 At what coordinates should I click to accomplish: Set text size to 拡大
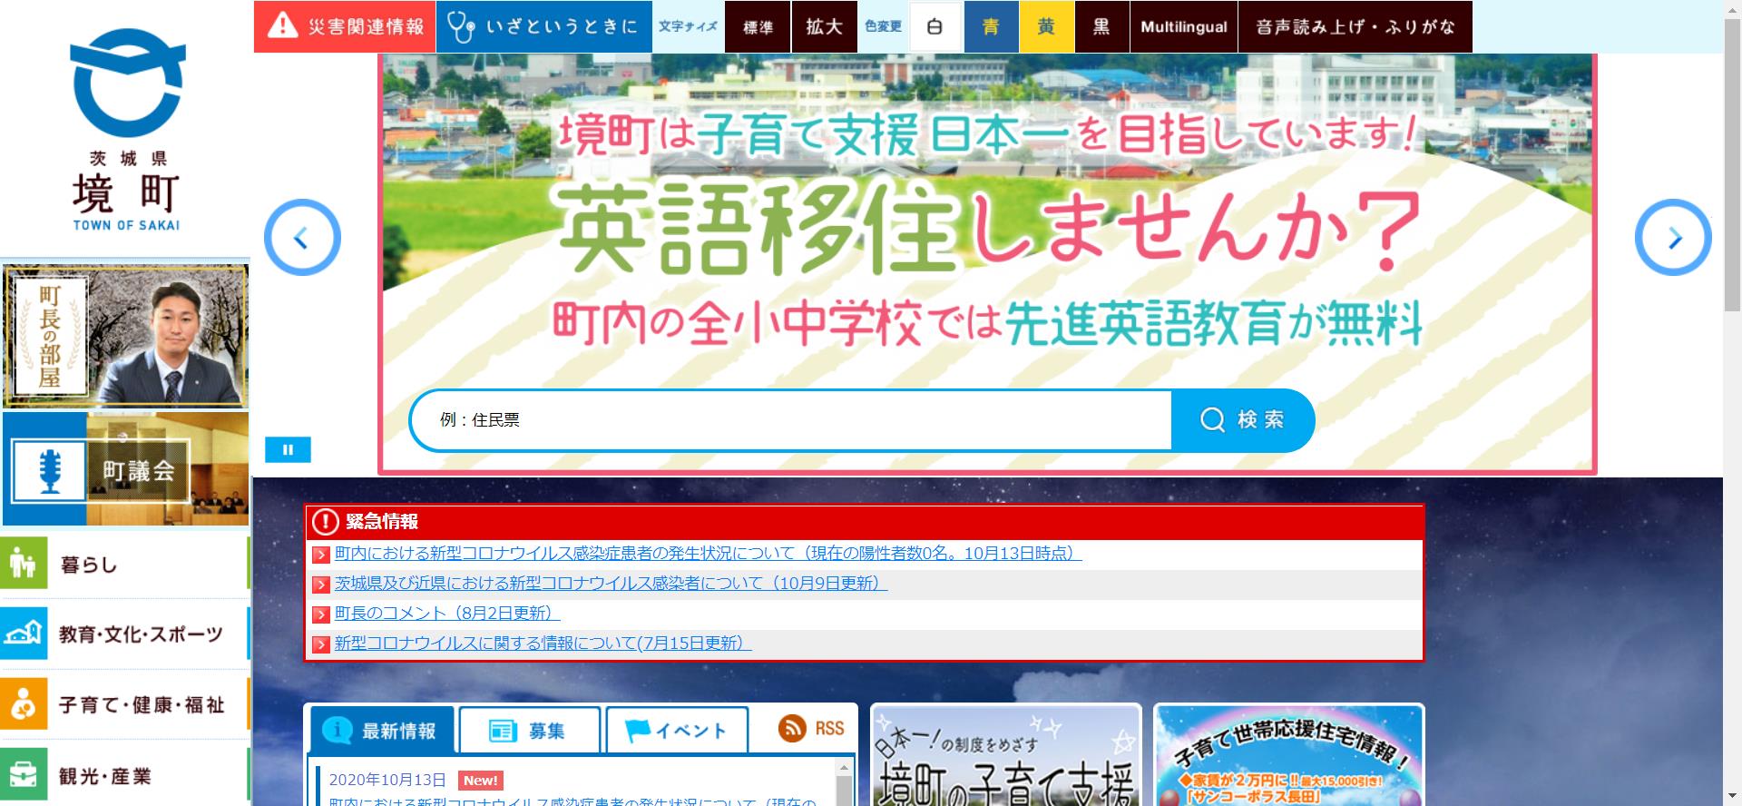pos(824,26)
